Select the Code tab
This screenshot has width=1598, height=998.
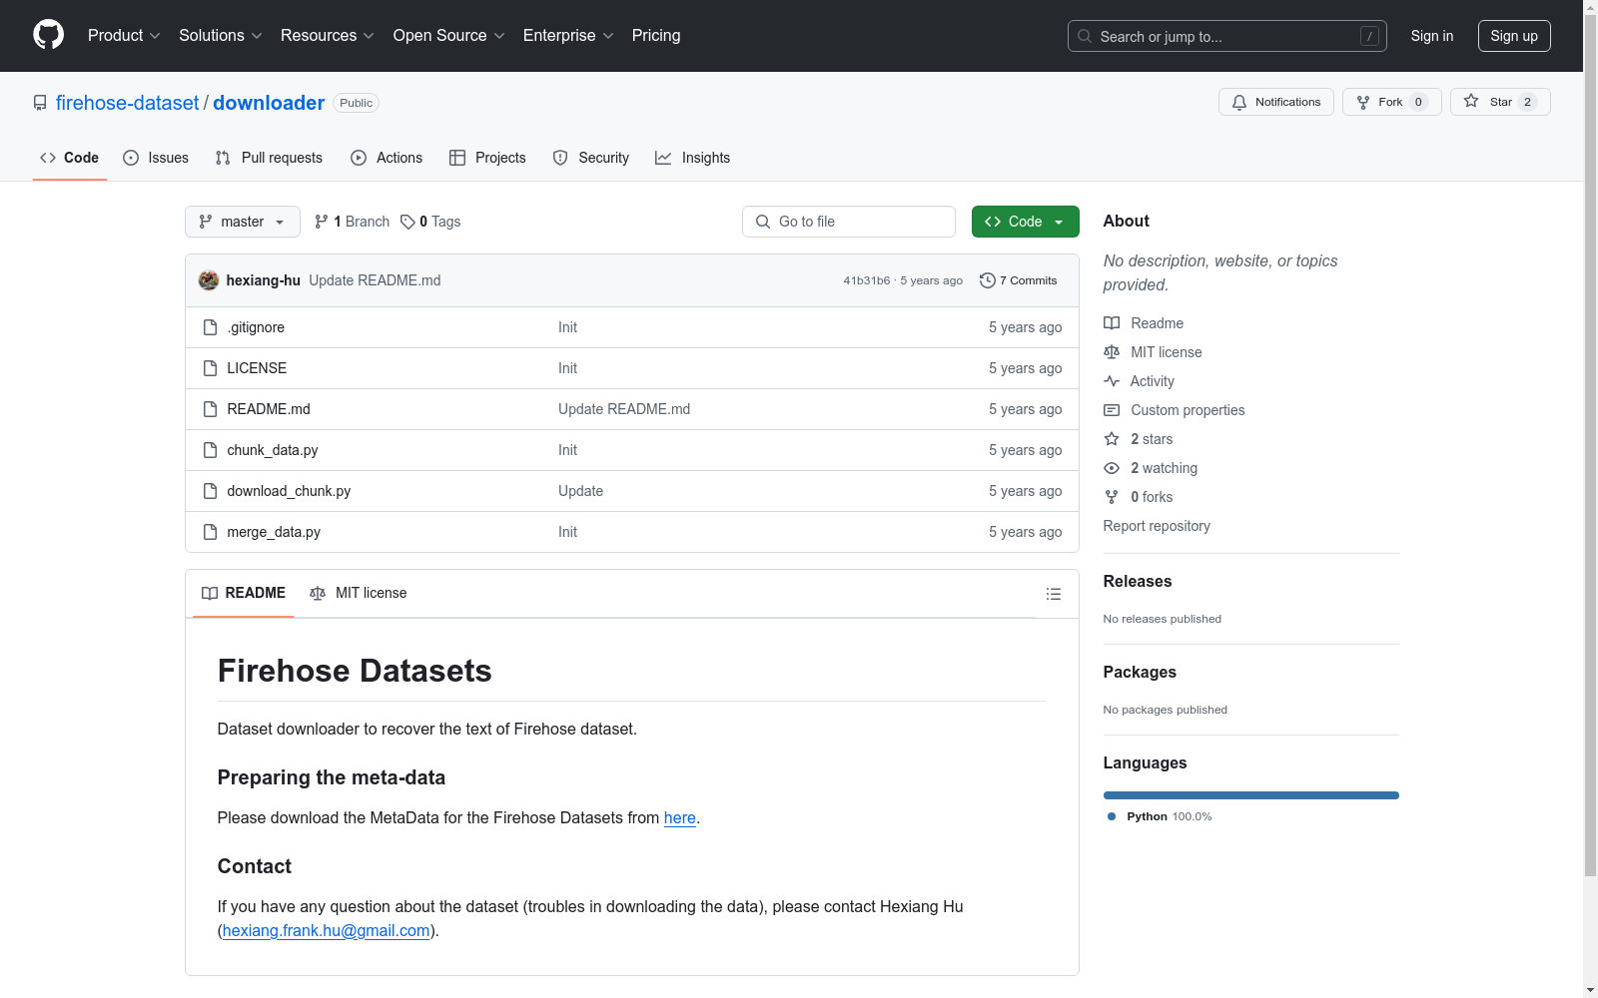[70, 158]
